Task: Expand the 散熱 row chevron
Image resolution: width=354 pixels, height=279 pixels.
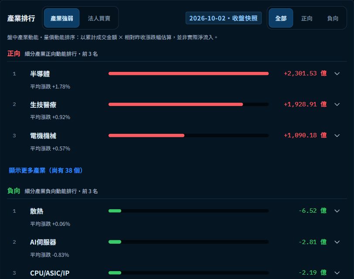Action: (x=337, y=211)
